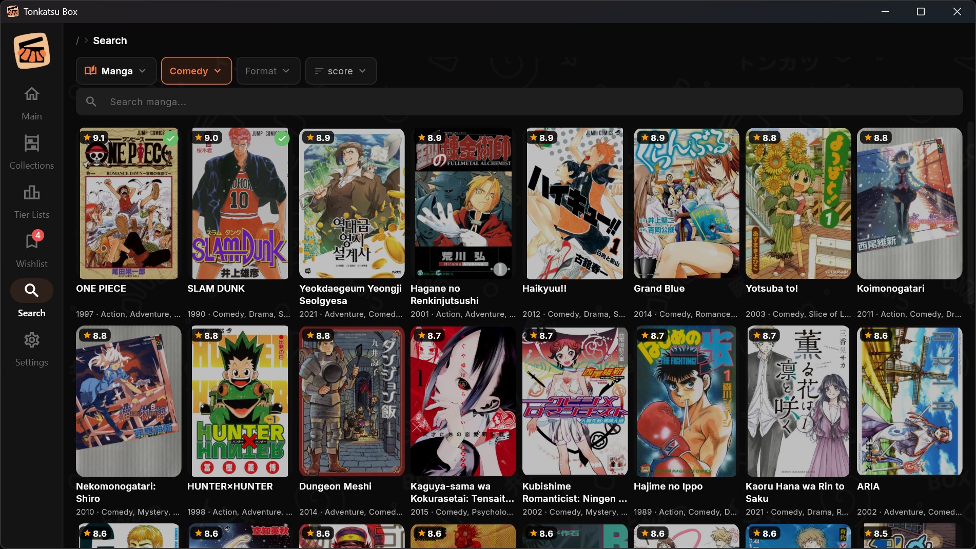Select the Collections sidebar icon
This screenshot has width=976, height=549.
click(x=31, y=144)
